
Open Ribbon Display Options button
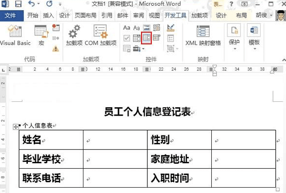point(245,4)
